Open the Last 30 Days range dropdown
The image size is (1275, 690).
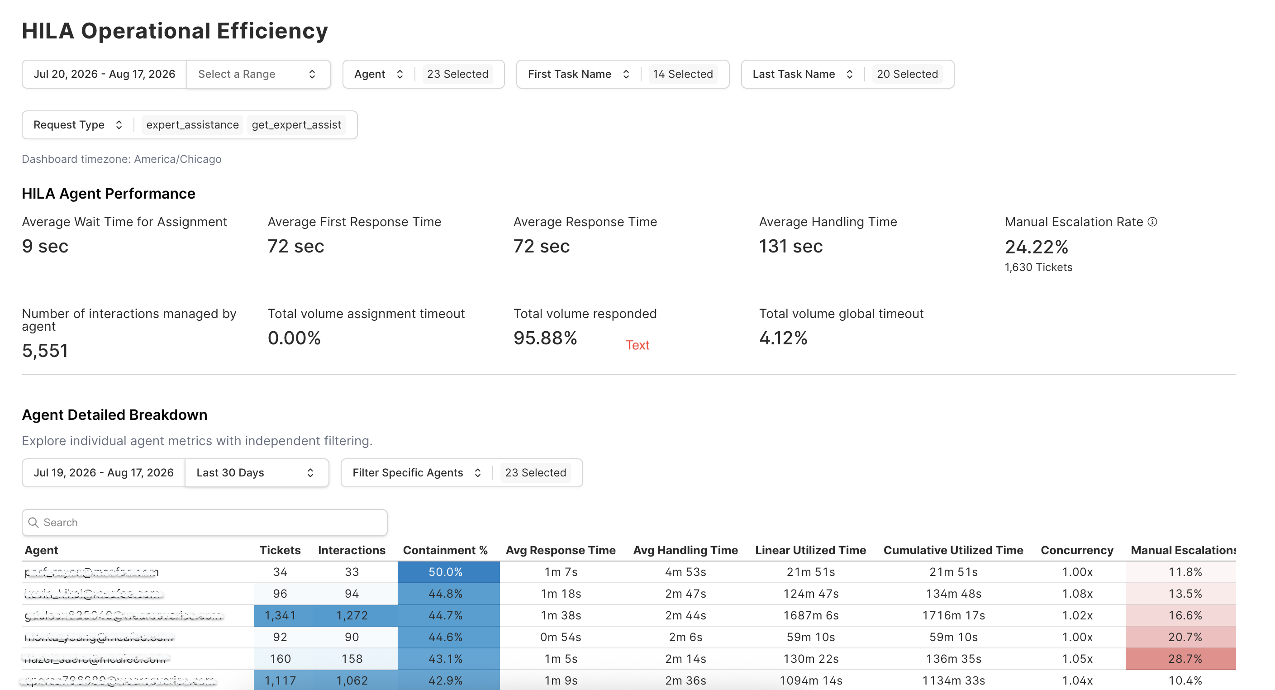pyautogui.click(x=257, y=473)
